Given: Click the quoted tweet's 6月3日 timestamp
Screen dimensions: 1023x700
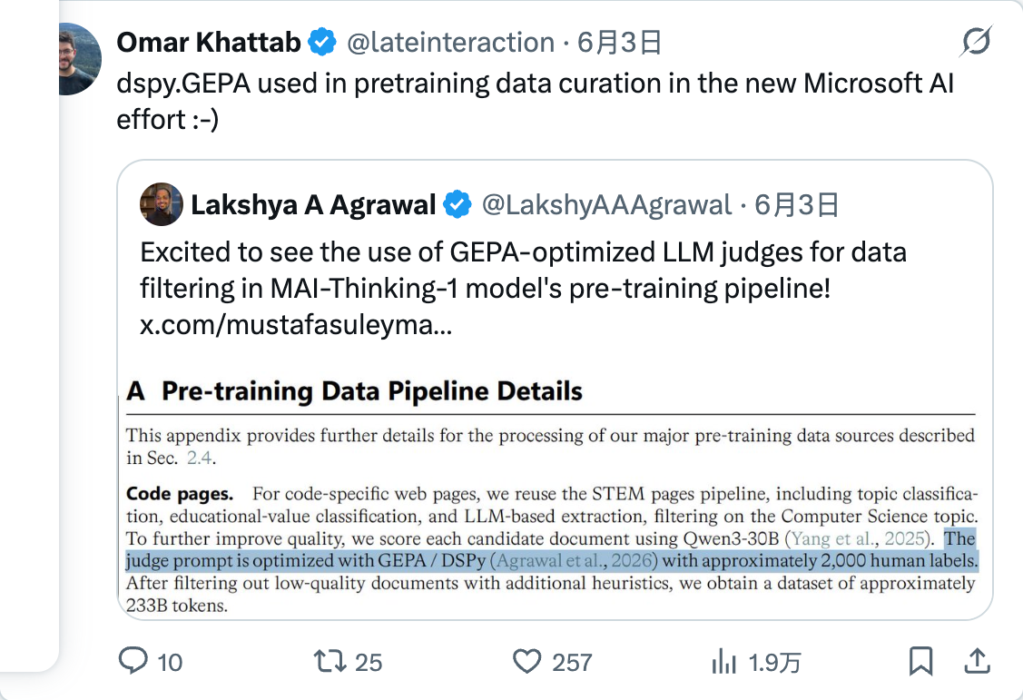Looking at the screenshot, I should pos(797,205).
